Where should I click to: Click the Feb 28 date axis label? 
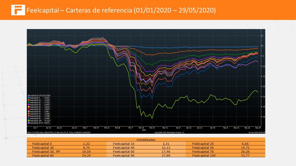tap(118, 128)
